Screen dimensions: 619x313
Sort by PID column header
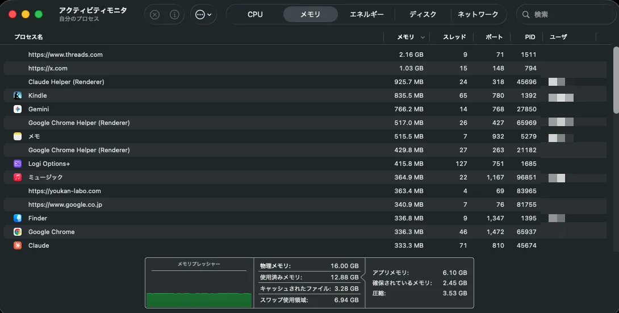(x=530, y=37)
